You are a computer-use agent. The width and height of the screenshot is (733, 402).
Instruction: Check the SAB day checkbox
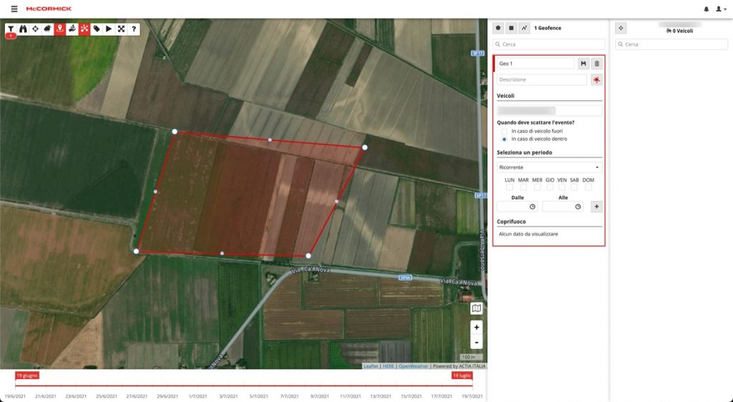coord(574,187)
